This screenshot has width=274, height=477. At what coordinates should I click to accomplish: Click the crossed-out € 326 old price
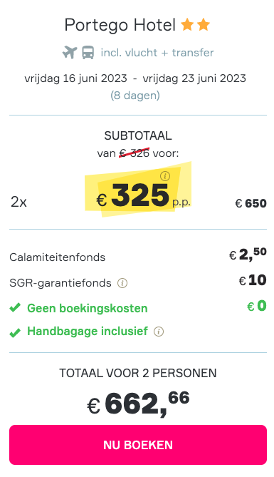(135, 153)
